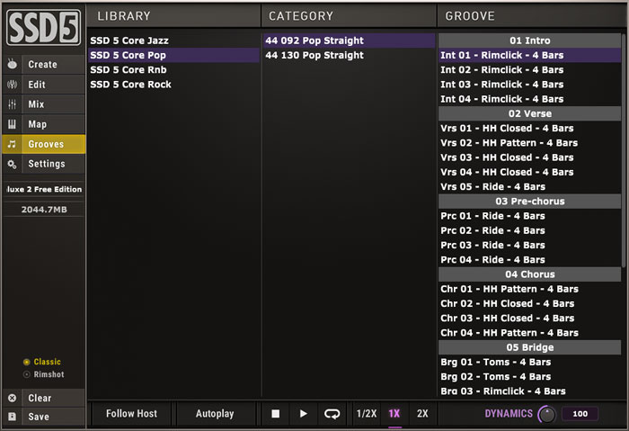629x431 pixels.
Task: Select Brg 01 - Toms groove
Action: click(x=529, y=363)
